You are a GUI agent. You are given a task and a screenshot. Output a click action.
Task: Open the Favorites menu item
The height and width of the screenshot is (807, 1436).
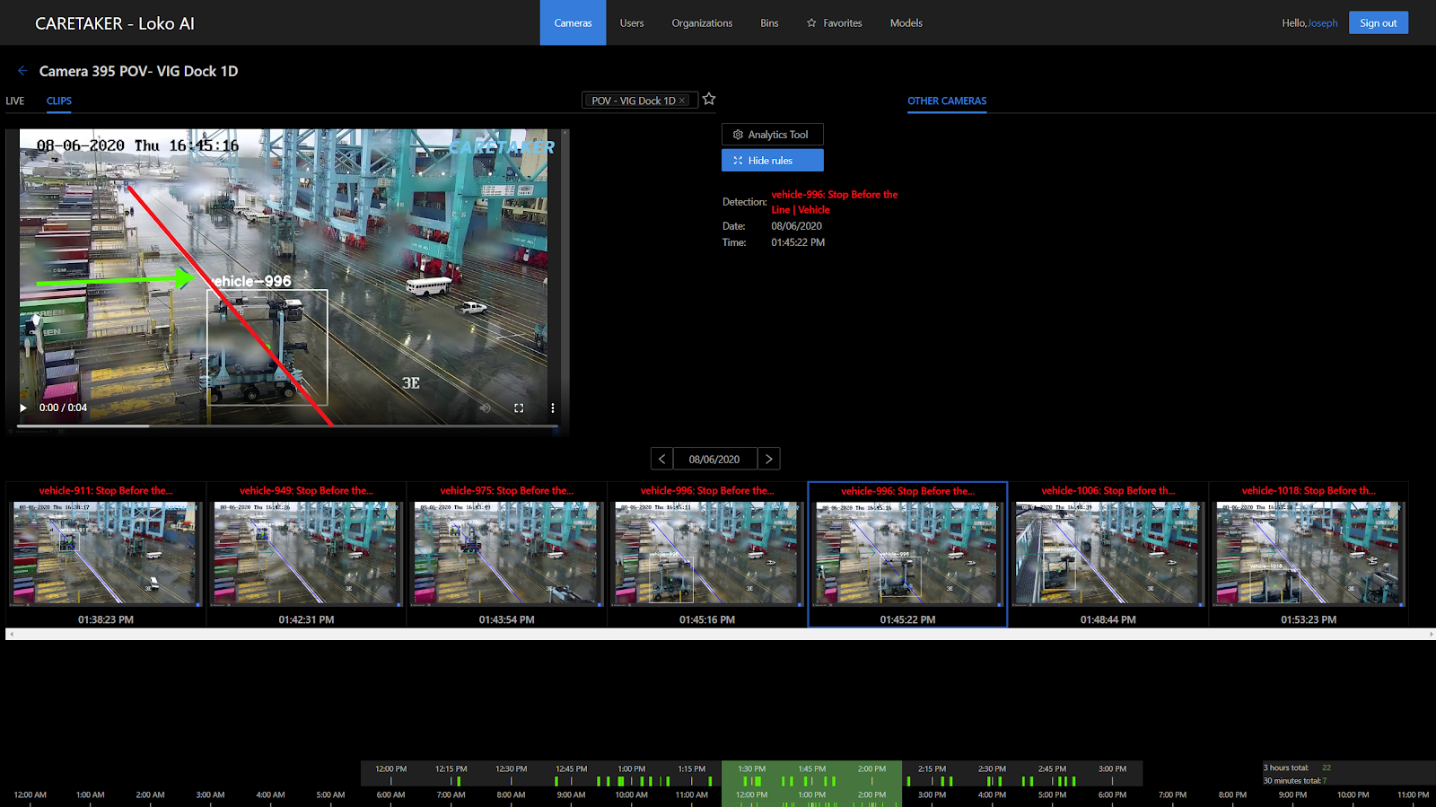tap(834, 23)
